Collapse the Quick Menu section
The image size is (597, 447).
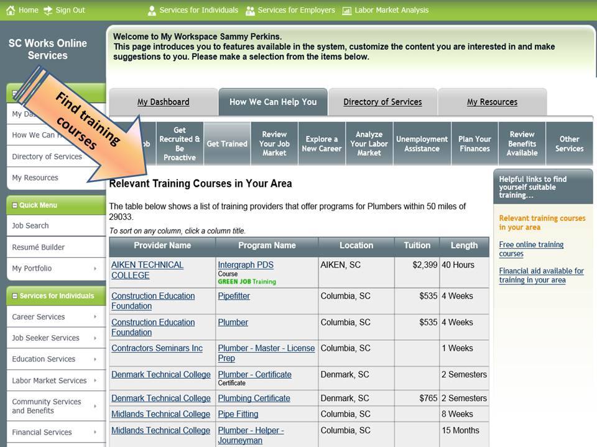click(15, 205)
